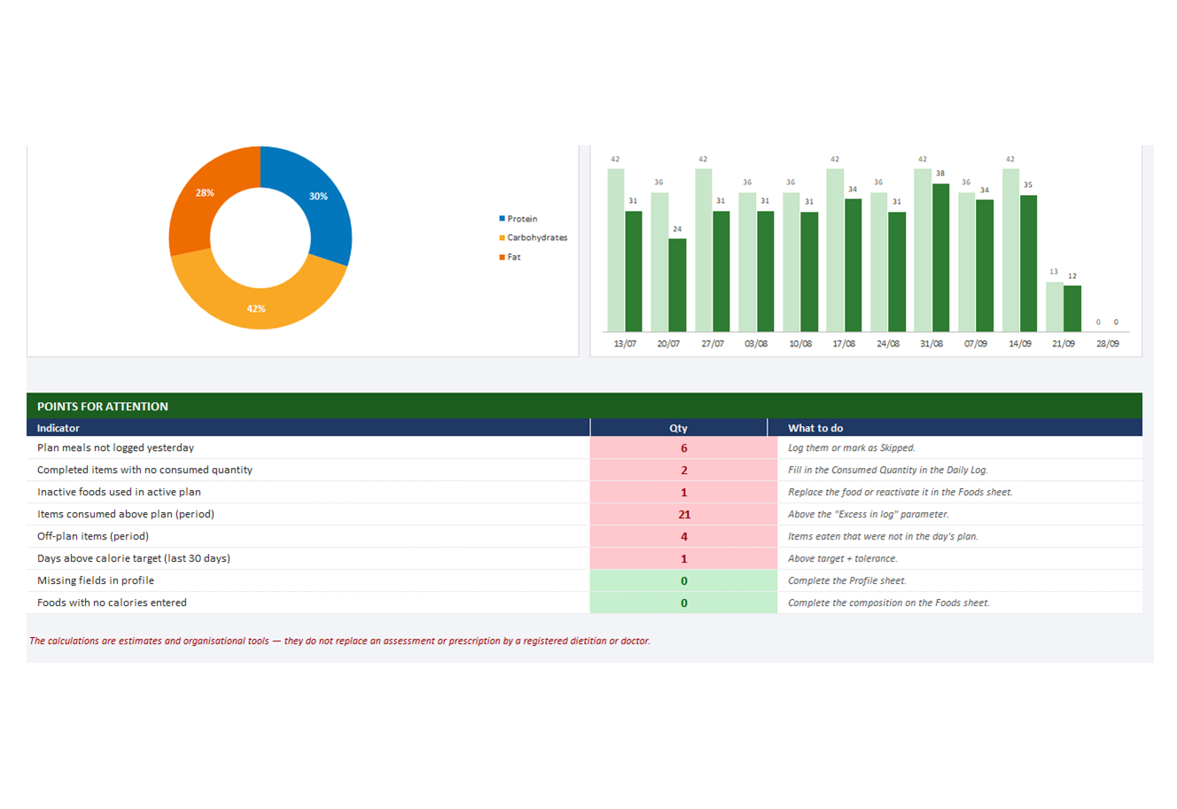1177x809 pixels.
Task: Click the Indicator column header
Action: pos(308,428)
